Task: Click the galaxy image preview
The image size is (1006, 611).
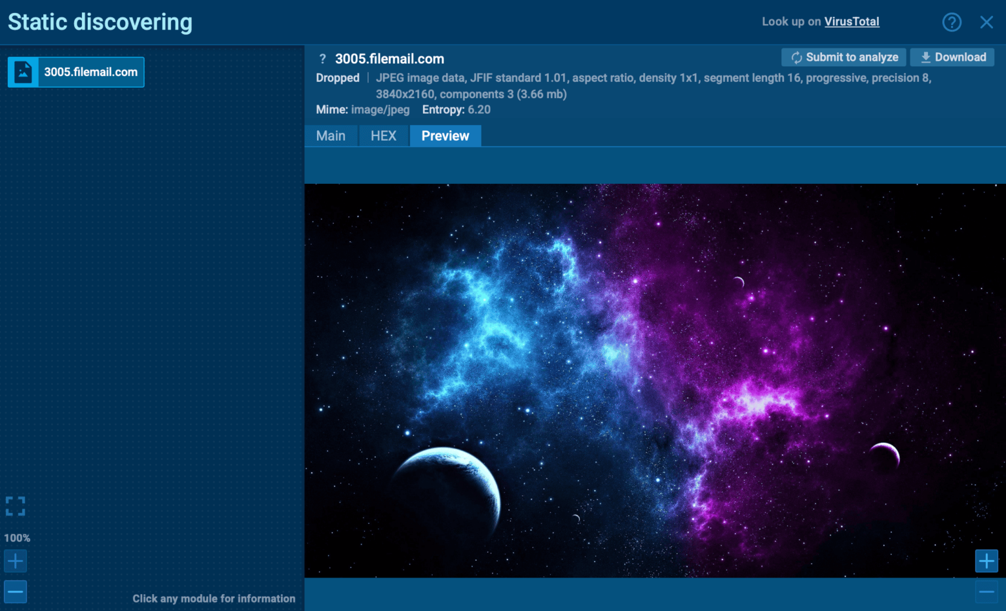Action: pos(655,381)
